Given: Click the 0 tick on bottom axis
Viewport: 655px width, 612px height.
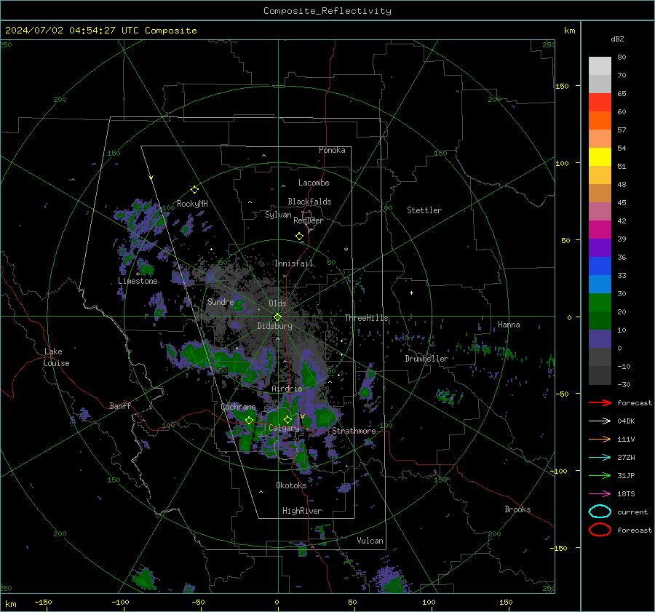Looking at the screenshot, I should 277,603.
